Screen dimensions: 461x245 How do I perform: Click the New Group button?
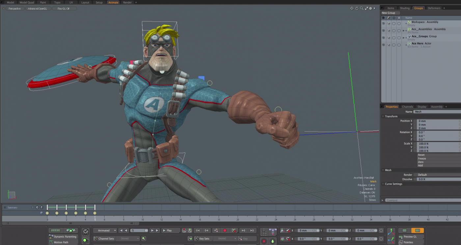pos(389,13)
